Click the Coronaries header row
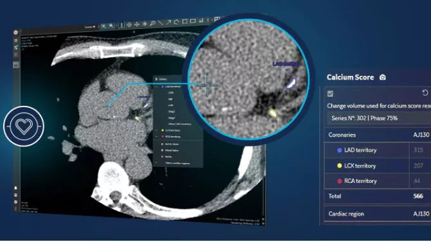This screenshot has width=431, height=242. pos(378,135)
